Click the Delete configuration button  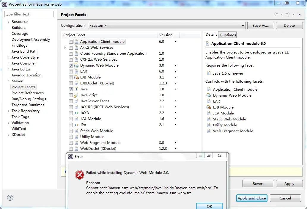[289, 26]
